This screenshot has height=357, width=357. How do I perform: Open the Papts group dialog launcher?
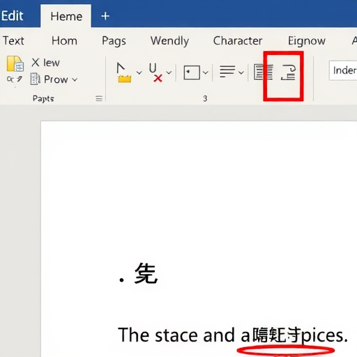point(99,98)
